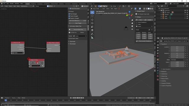Open the Object Mode dropdown
This screenshot has width=189, height=106.
(96, 9)
